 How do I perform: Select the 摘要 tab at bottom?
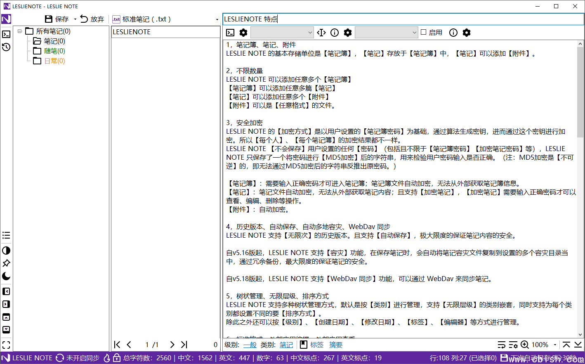335,345
